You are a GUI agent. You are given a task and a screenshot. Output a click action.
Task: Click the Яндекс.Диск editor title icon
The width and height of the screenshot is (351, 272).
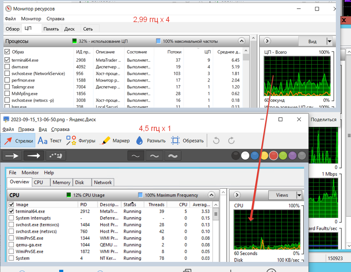pyautogui.click(x=6, y=119)
